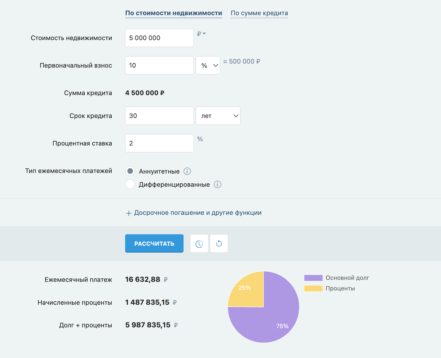The width and height of the screenshot is (441, 358).
Task: Click the purple Основной долг legend swatch
Action: (x=313, y=278)
